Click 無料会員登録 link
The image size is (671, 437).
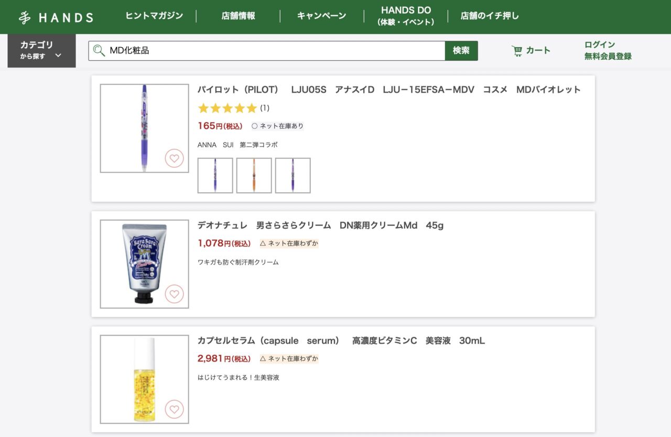click(608, 57)
